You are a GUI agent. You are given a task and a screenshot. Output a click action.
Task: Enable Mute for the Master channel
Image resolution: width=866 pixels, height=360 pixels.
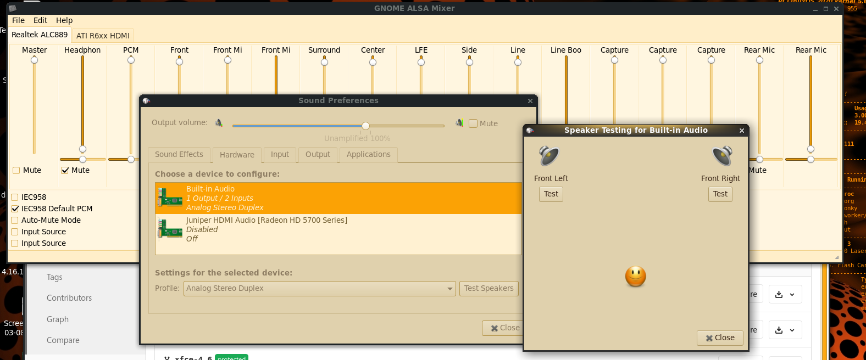[x=16, y=171]
